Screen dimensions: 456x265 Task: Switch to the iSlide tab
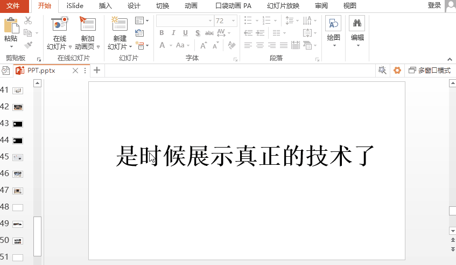[x=75, y=6]
